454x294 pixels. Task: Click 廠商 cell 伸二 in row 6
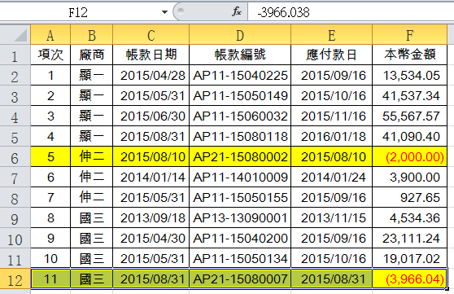pos(91,157)
